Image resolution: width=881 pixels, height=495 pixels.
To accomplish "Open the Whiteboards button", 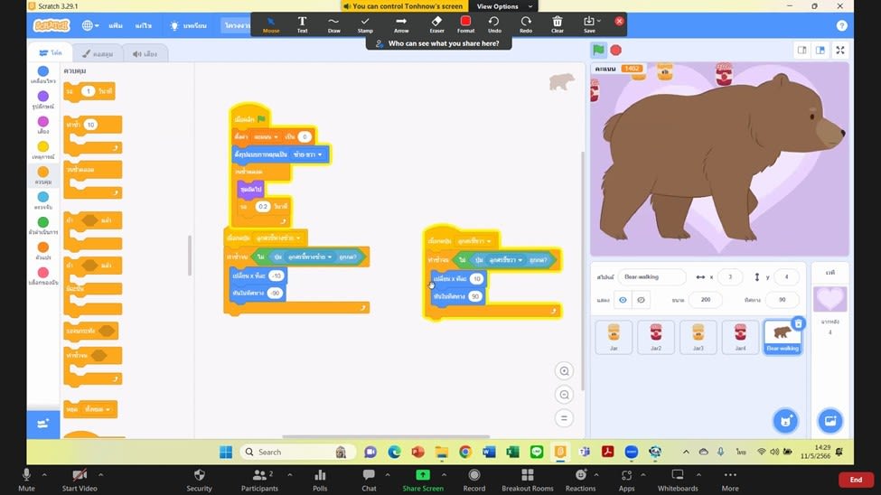I will coord(678,480).
